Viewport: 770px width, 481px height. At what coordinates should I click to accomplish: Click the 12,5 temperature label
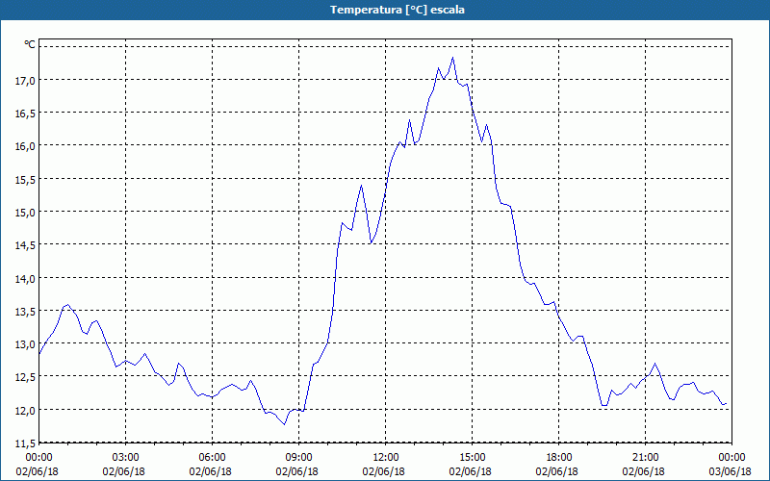[26, 377]
